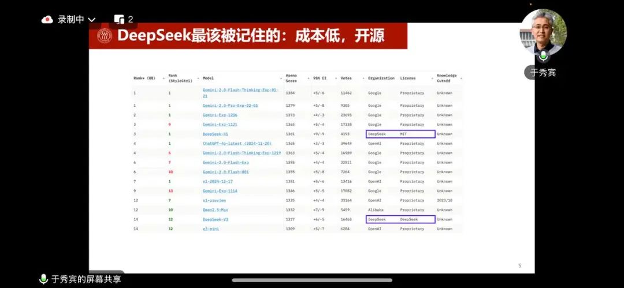
Task: Click Votes value 6284
Action: [346, 229]
